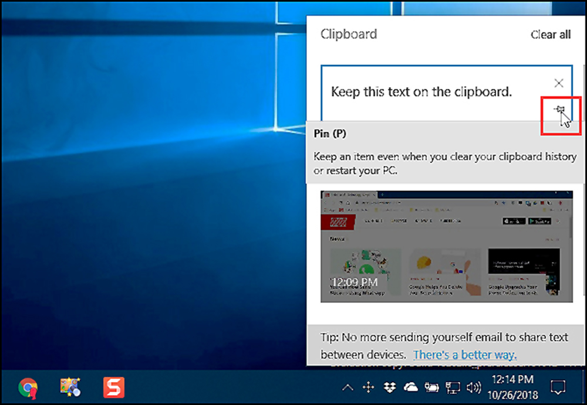Open Google Chrome from the taskbar
The height and width of the screenshot is (405, 587).
pos(28,387)
